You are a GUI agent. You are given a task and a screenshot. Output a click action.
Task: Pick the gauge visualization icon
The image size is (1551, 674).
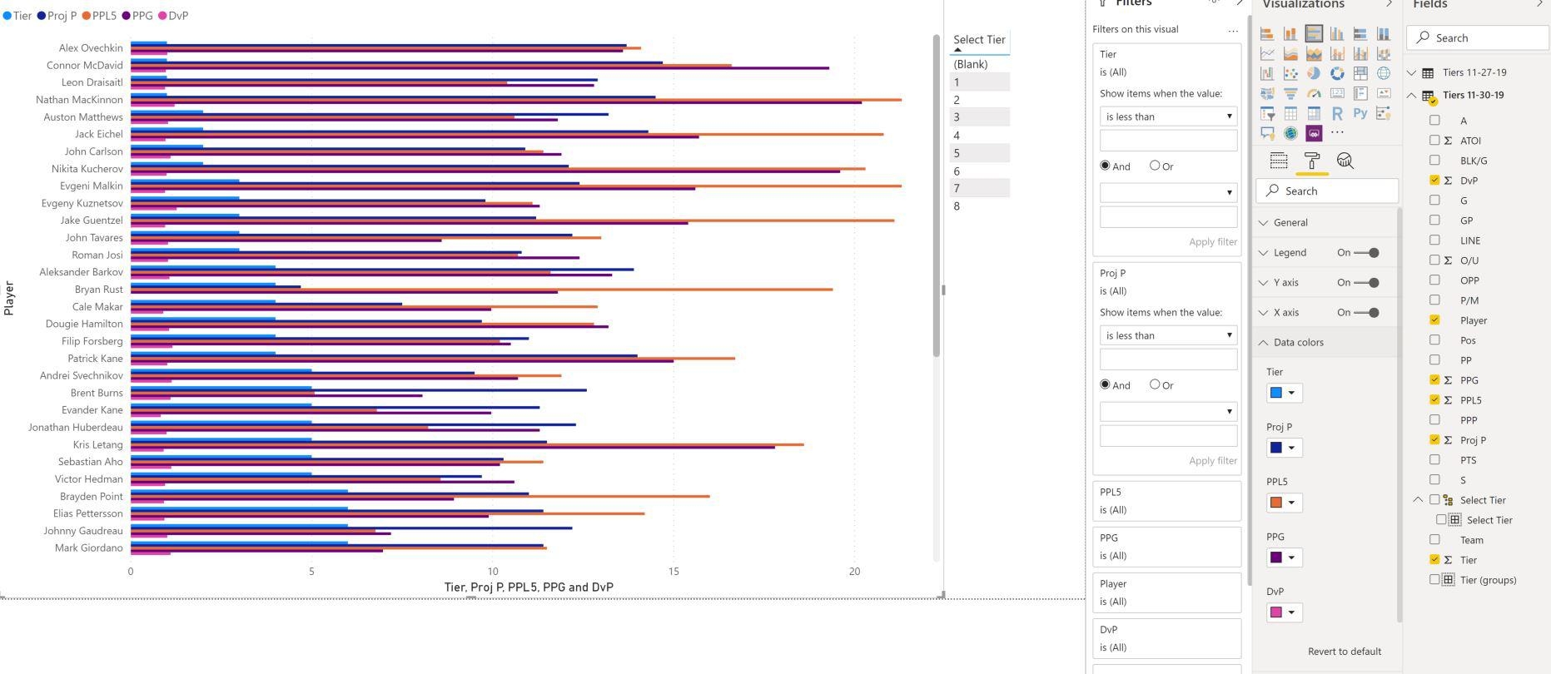point(1314,94)
